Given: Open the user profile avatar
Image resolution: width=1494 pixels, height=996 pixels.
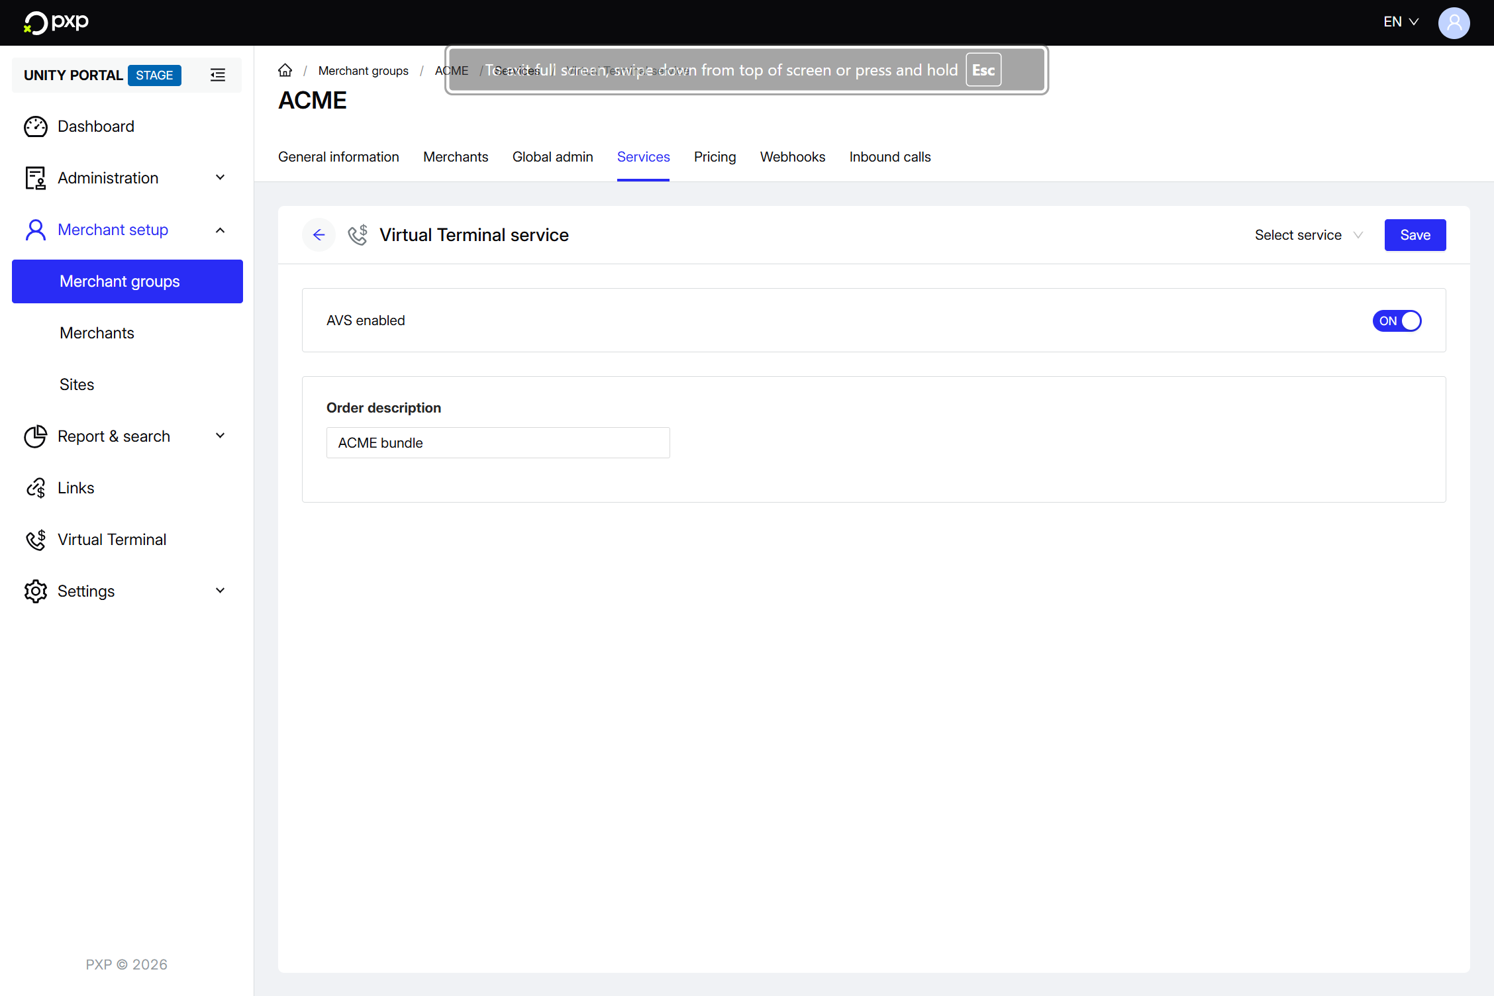Looking at the screenshot, I should tap(1454, 23).
